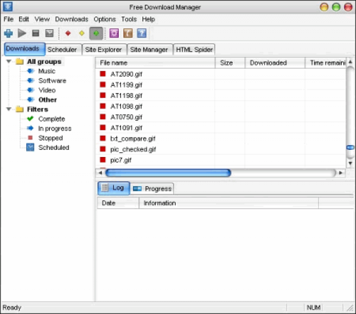
Task: Select the pic7.gif download
Action: pos(121,160)
